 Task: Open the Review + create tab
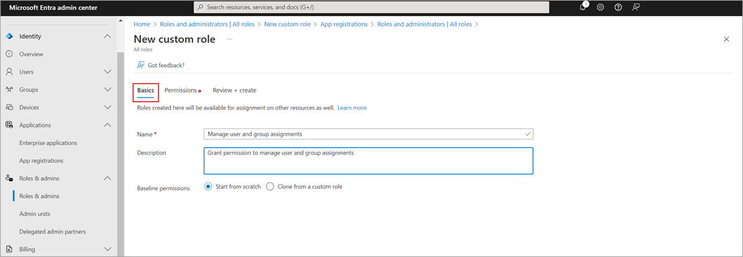coord(234,90)
